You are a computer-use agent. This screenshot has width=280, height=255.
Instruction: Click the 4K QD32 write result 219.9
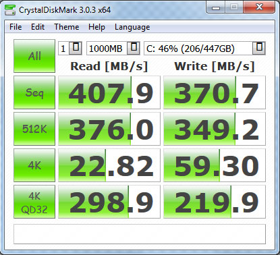pos(215,202)
